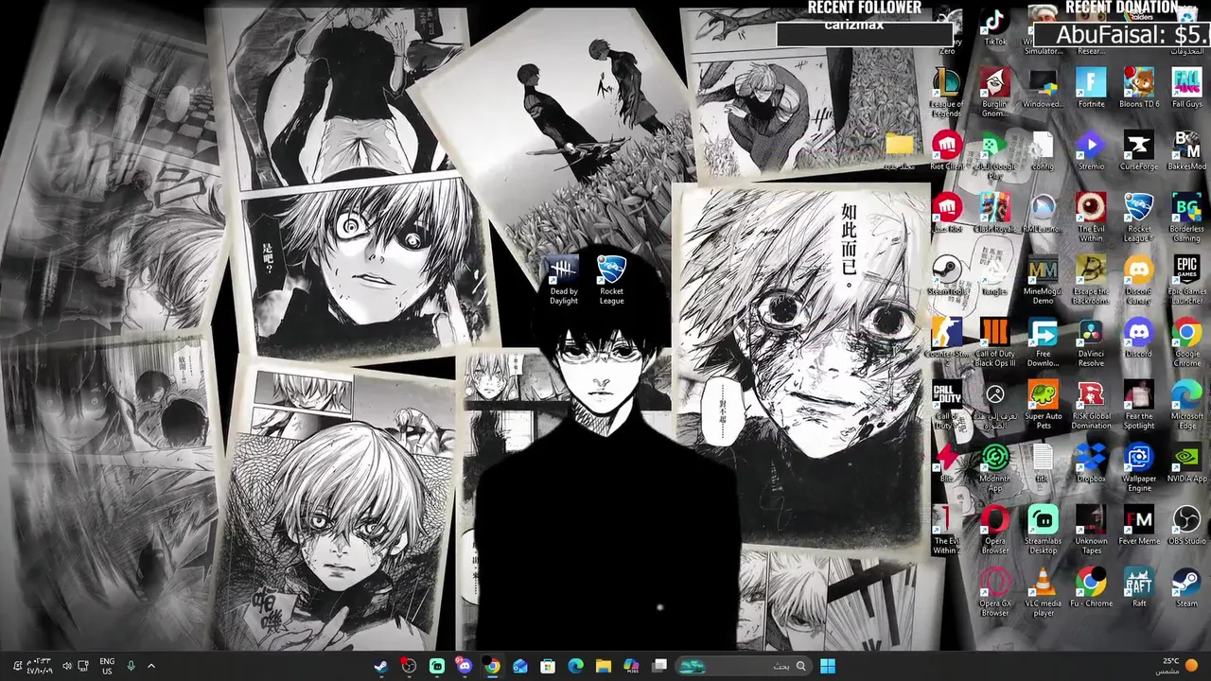This screenshot has width=1211, height=681.
Task: Open the Borderless Gaming shortcut
Action: [x=1186, y=217]
